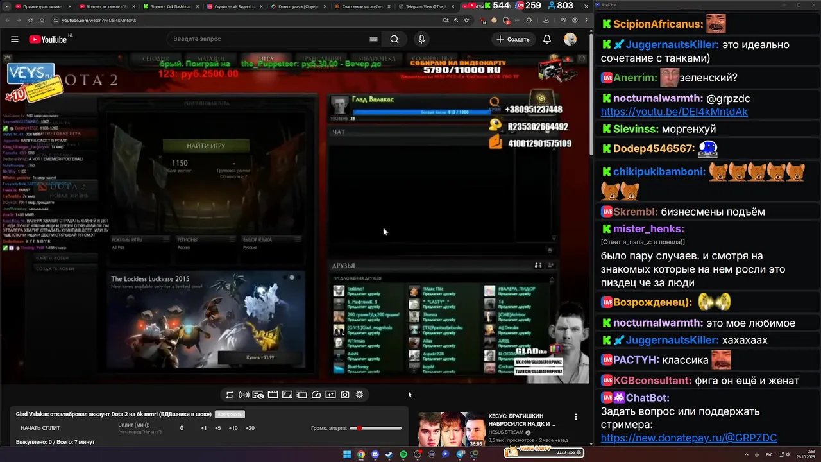Open the new.donatepay.ru/@GRPZDC link in chat
This screenshot has height=462, width=821.
point(689,438)
